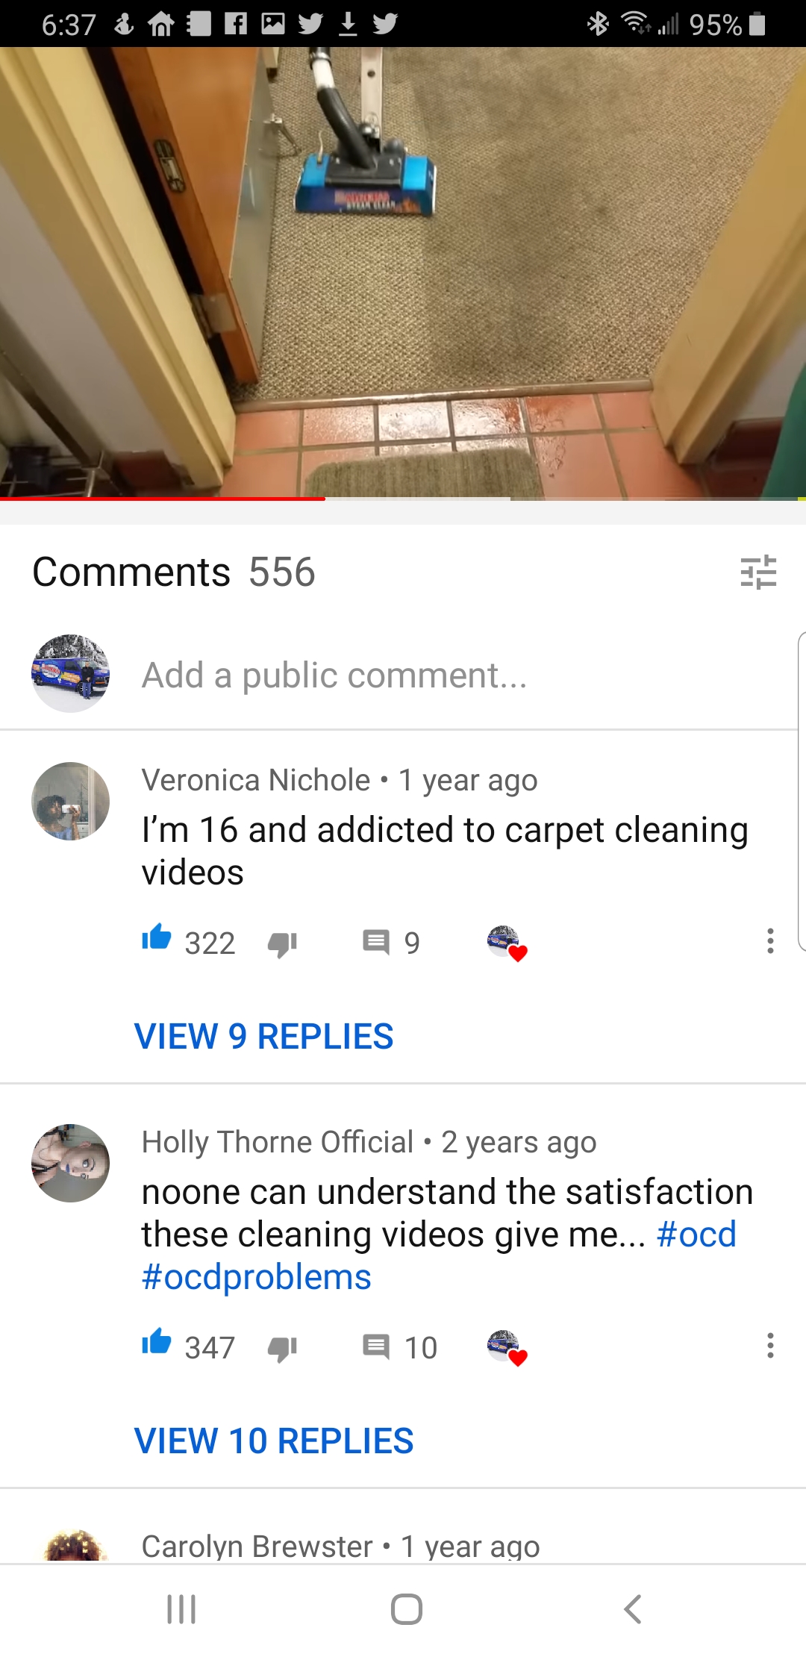Viewport: 806px width, 1657px height.
Task: Dislike Veronica Nichole's comment
Action: click(x=283, y=944)
